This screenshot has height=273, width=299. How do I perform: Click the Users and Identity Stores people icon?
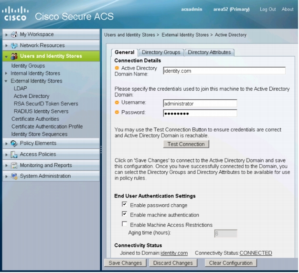pyautogui.click(x=14, y=56)
